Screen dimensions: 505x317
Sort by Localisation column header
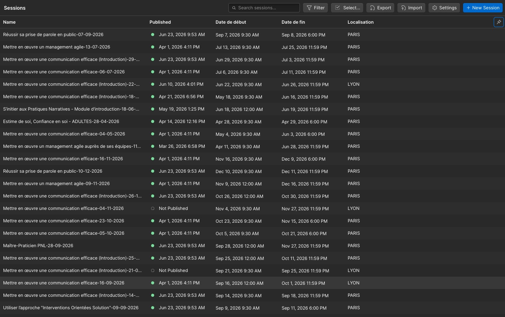pos(360,22)
